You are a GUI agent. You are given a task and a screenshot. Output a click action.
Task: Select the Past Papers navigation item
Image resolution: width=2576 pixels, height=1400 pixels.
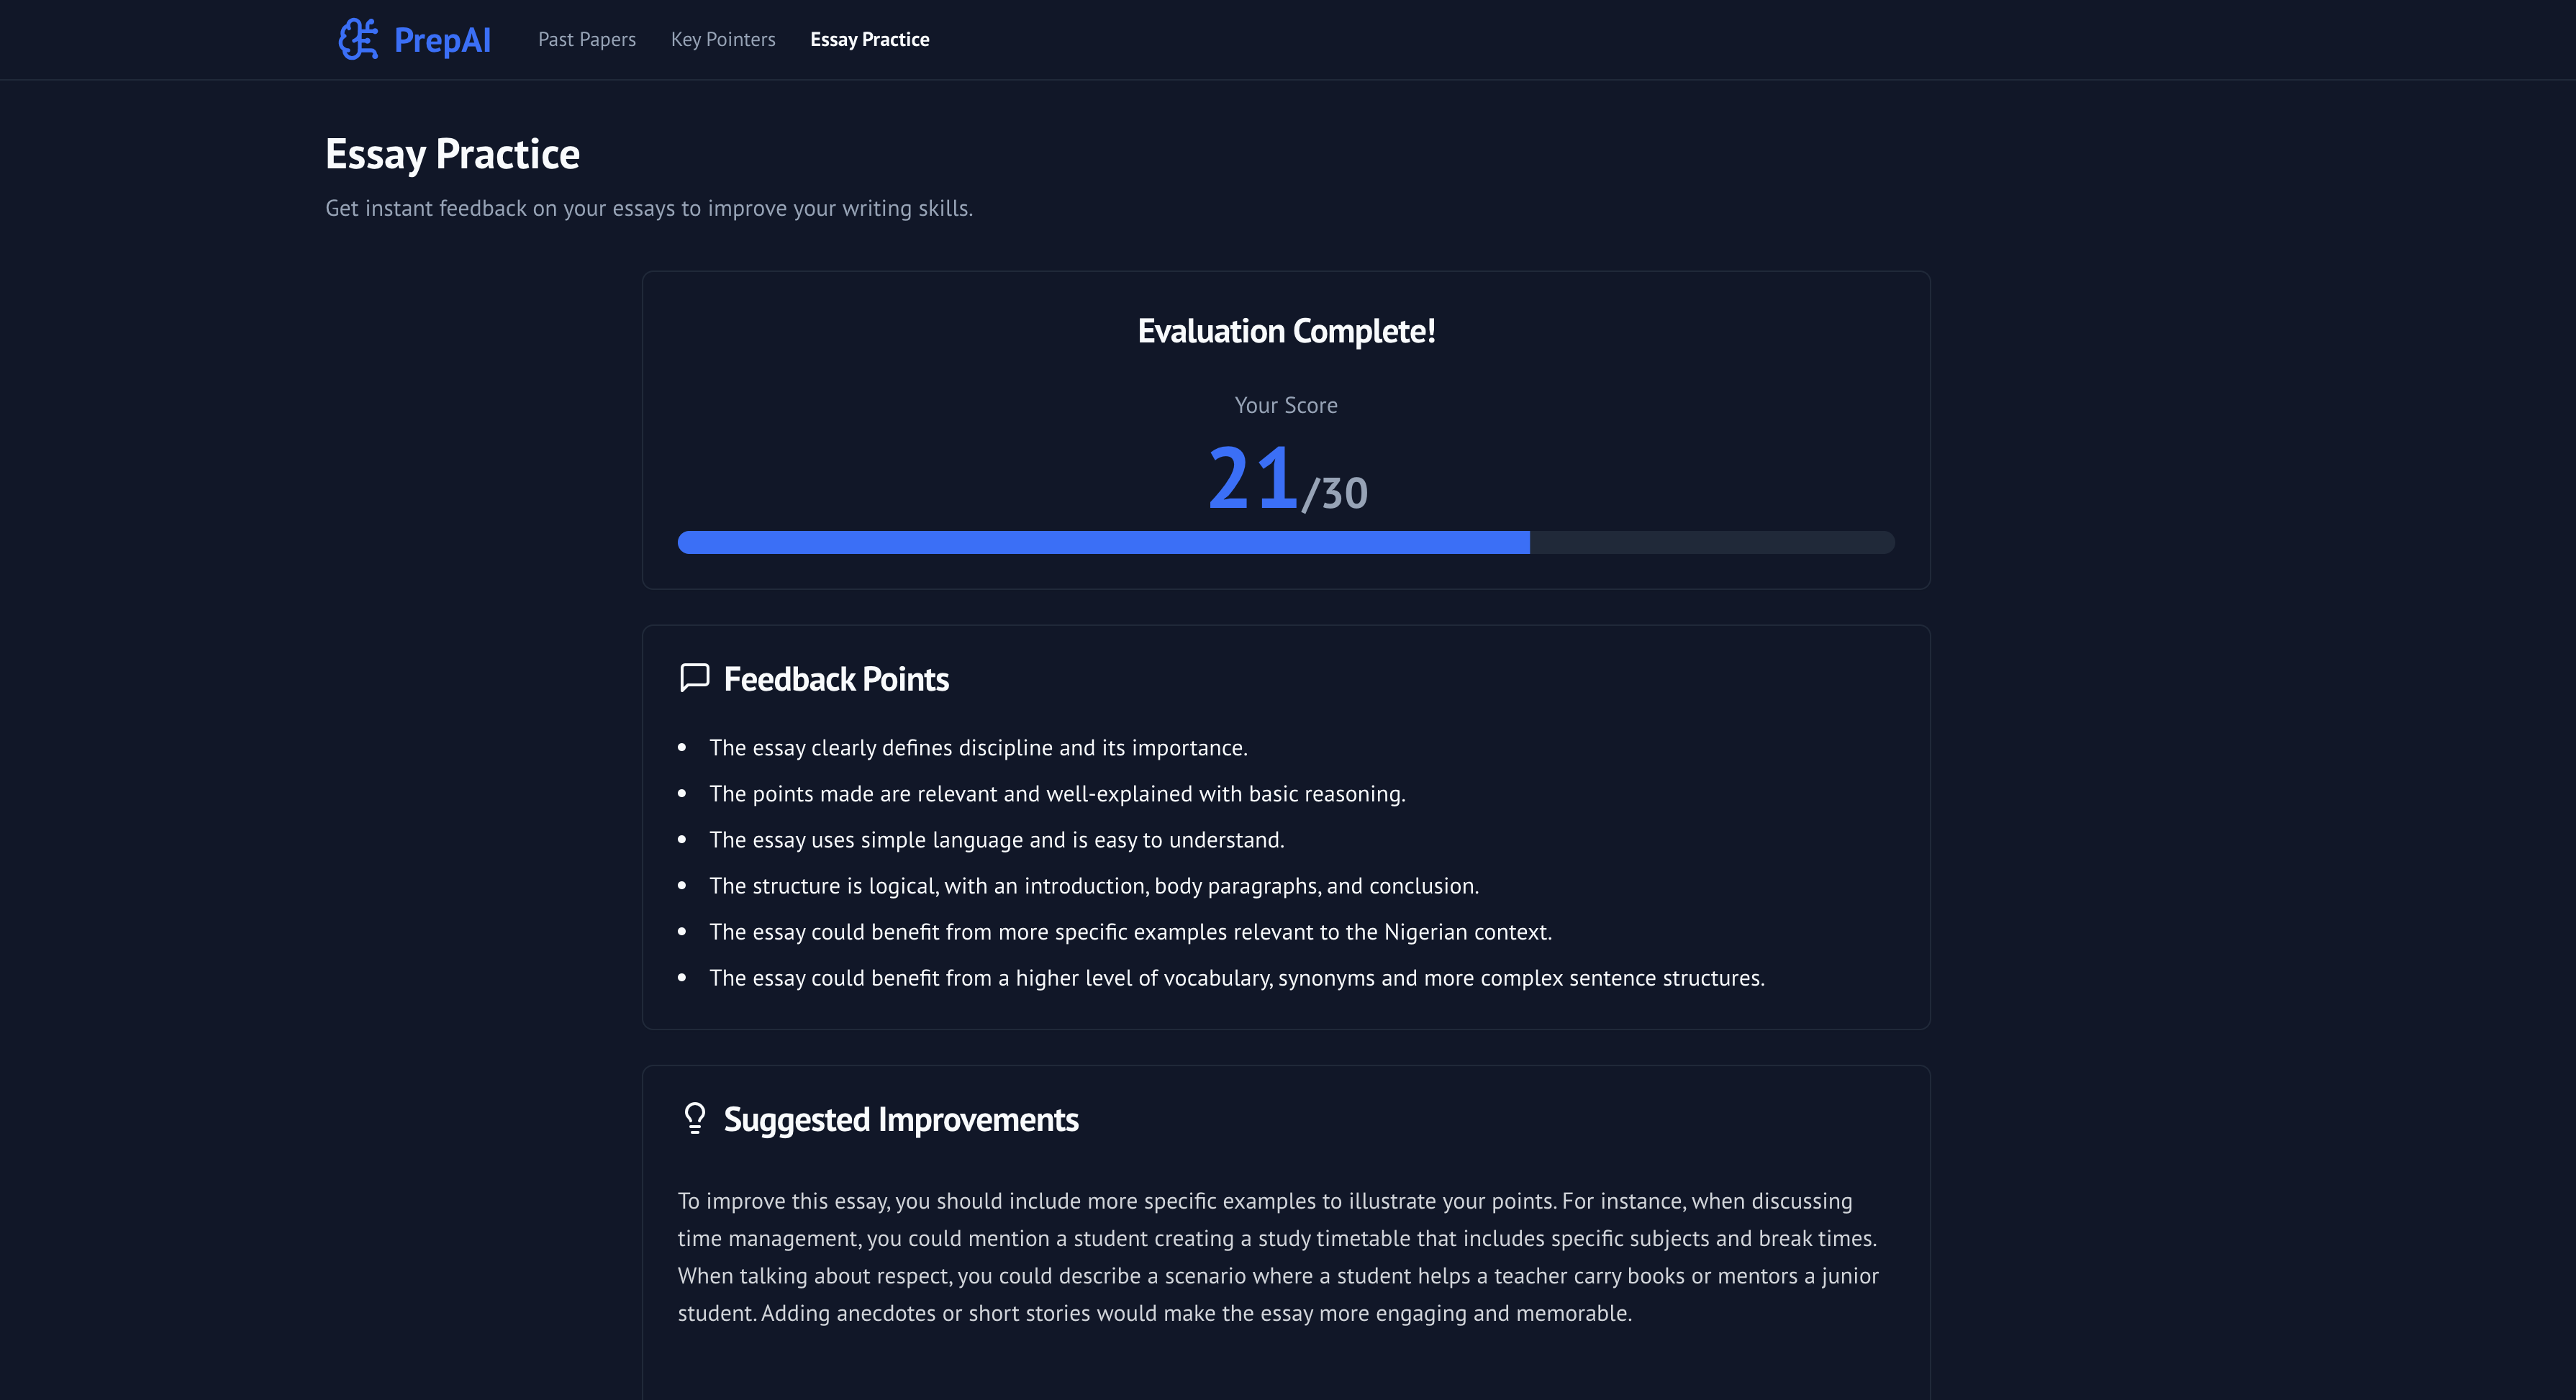pos(587,39)
